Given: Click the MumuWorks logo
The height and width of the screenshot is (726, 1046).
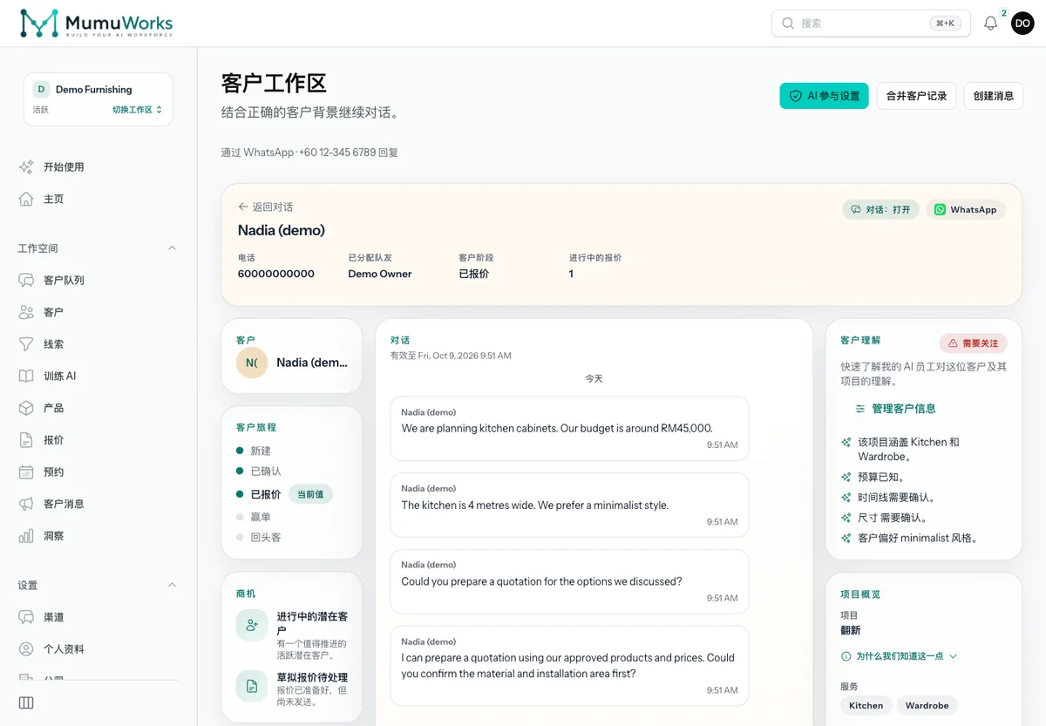Looking at the screenshot, I should [97, 24].
